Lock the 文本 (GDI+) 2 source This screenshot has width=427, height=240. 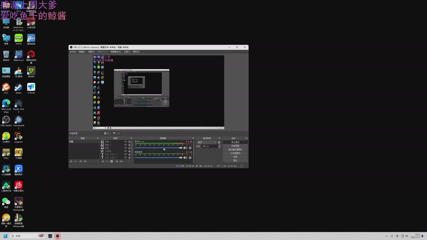[x=129, y=154]
